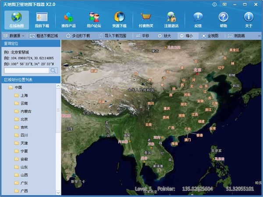Click the 付费购买 purchase icon
Screen dimensions: 263x197
[146, 20]
